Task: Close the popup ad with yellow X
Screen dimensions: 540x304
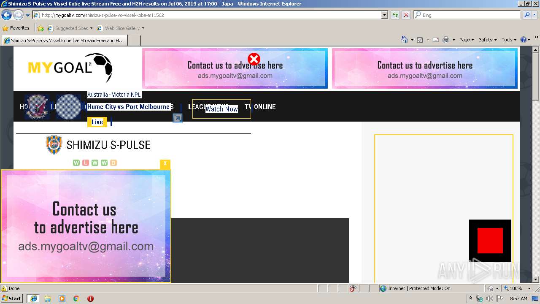Action: (x=165, y=164)
